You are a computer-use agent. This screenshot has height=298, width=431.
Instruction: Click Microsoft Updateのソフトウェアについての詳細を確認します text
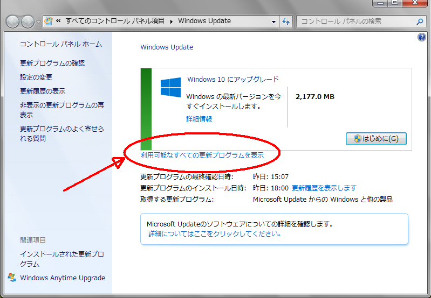(x=240, y=224)
